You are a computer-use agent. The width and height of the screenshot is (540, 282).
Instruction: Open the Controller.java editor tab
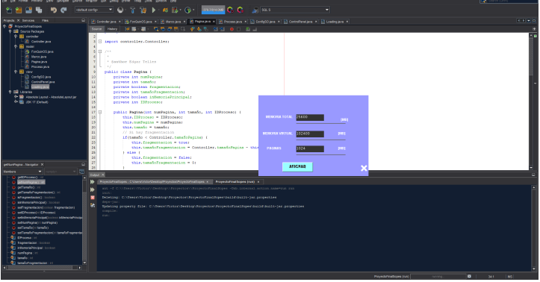106,22
